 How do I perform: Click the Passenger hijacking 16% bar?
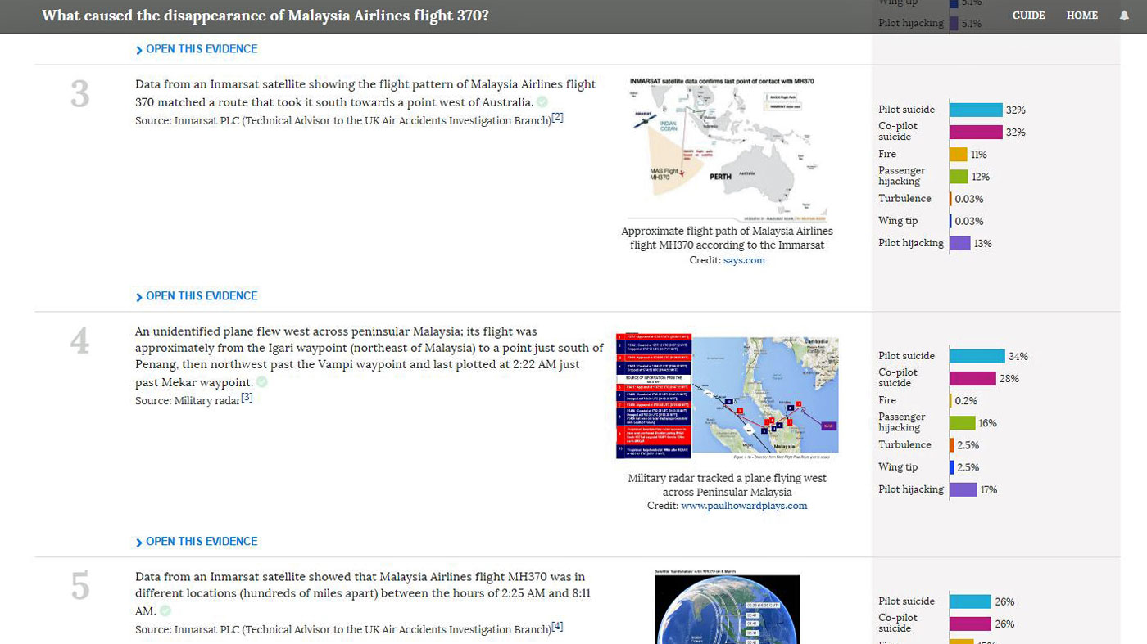tap(963, 423)
